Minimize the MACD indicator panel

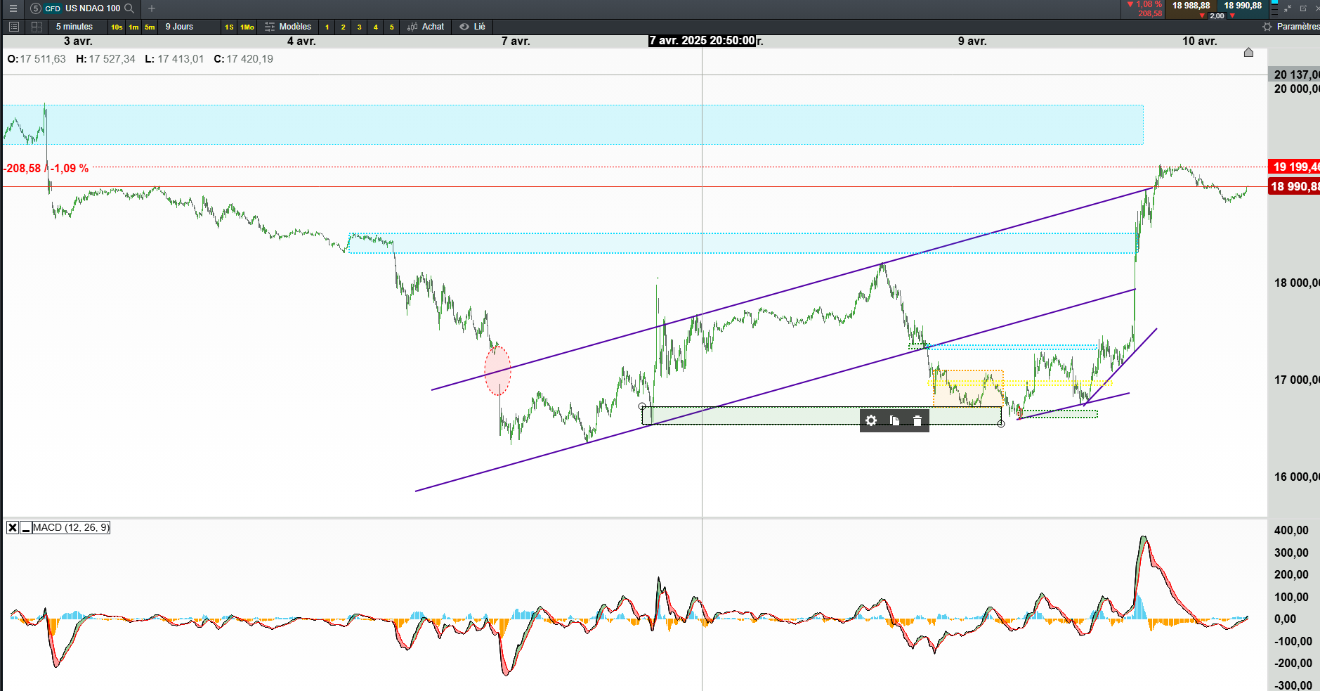click(x=25, y=528)
